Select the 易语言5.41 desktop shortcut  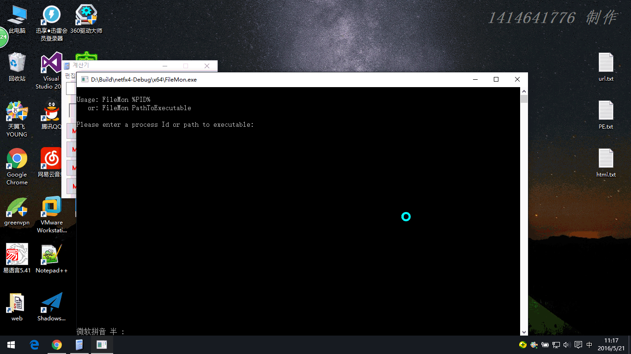[17, 259]
